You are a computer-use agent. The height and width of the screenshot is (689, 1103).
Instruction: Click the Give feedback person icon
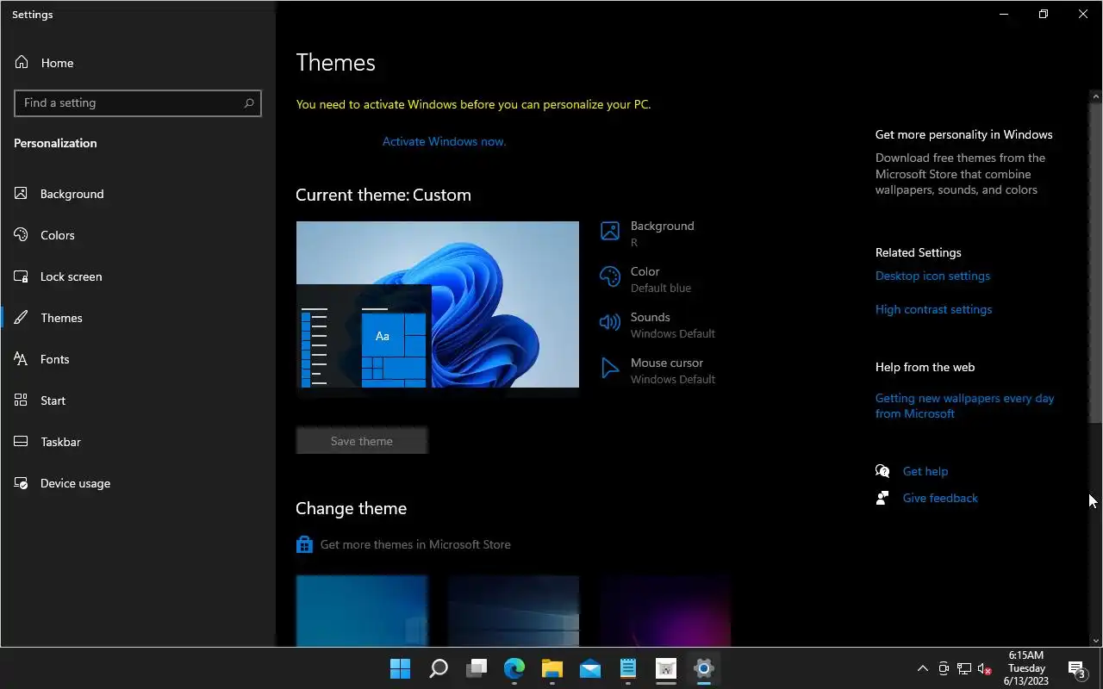tap(882, 498)
